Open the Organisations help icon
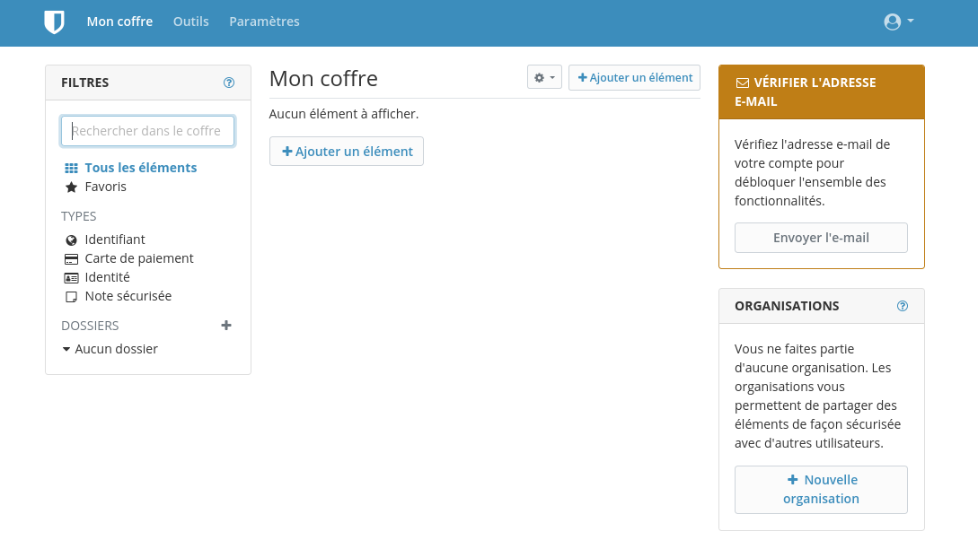 (x=903, y=306)
